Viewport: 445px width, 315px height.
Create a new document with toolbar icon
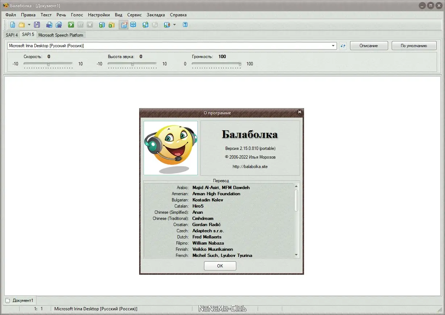click(x=13, y=25)
